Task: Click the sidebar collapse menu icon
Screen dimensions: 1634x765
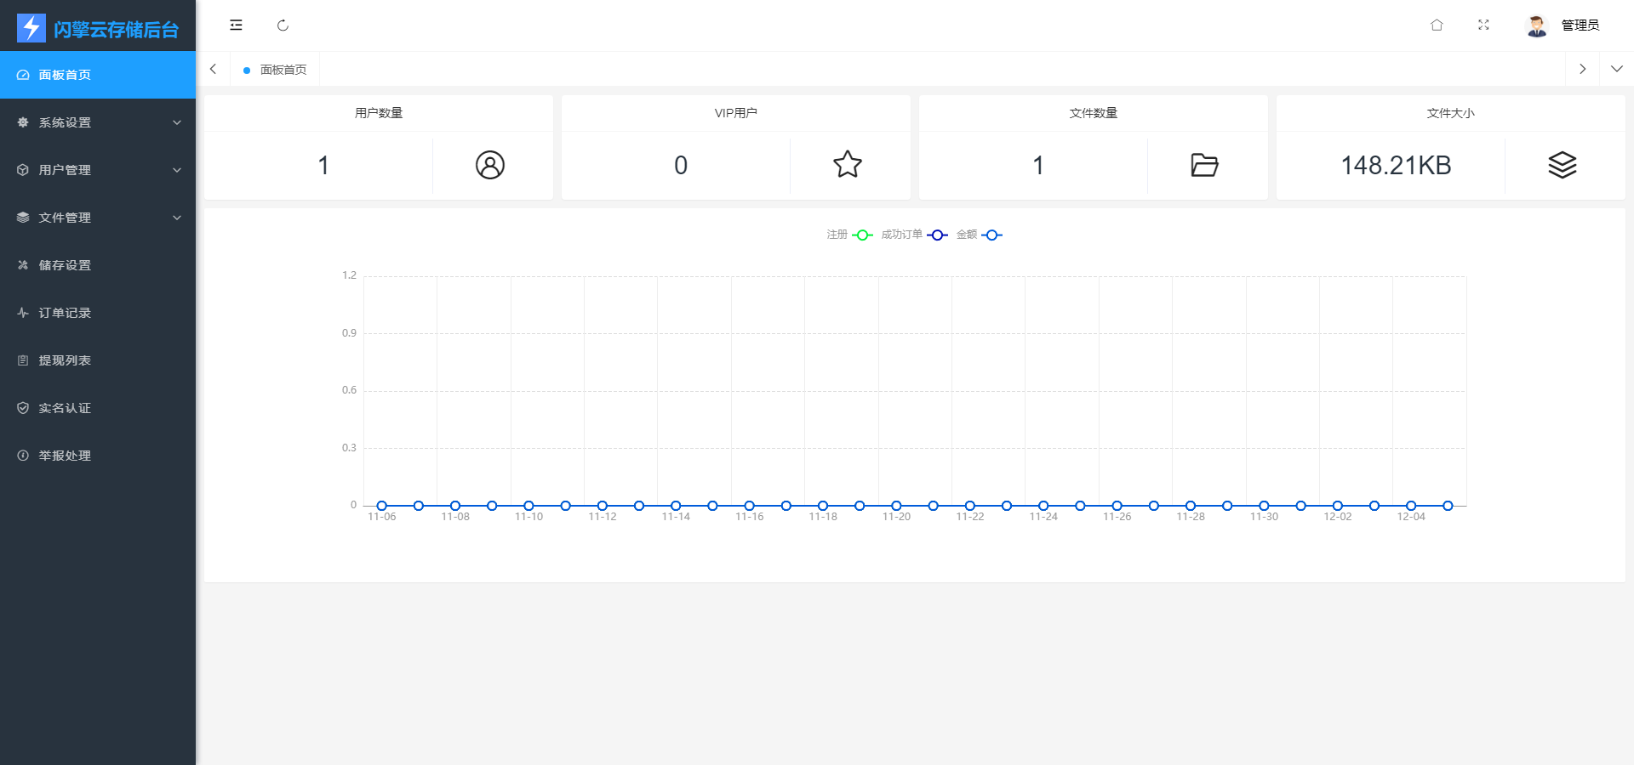Action: (236, 25)
